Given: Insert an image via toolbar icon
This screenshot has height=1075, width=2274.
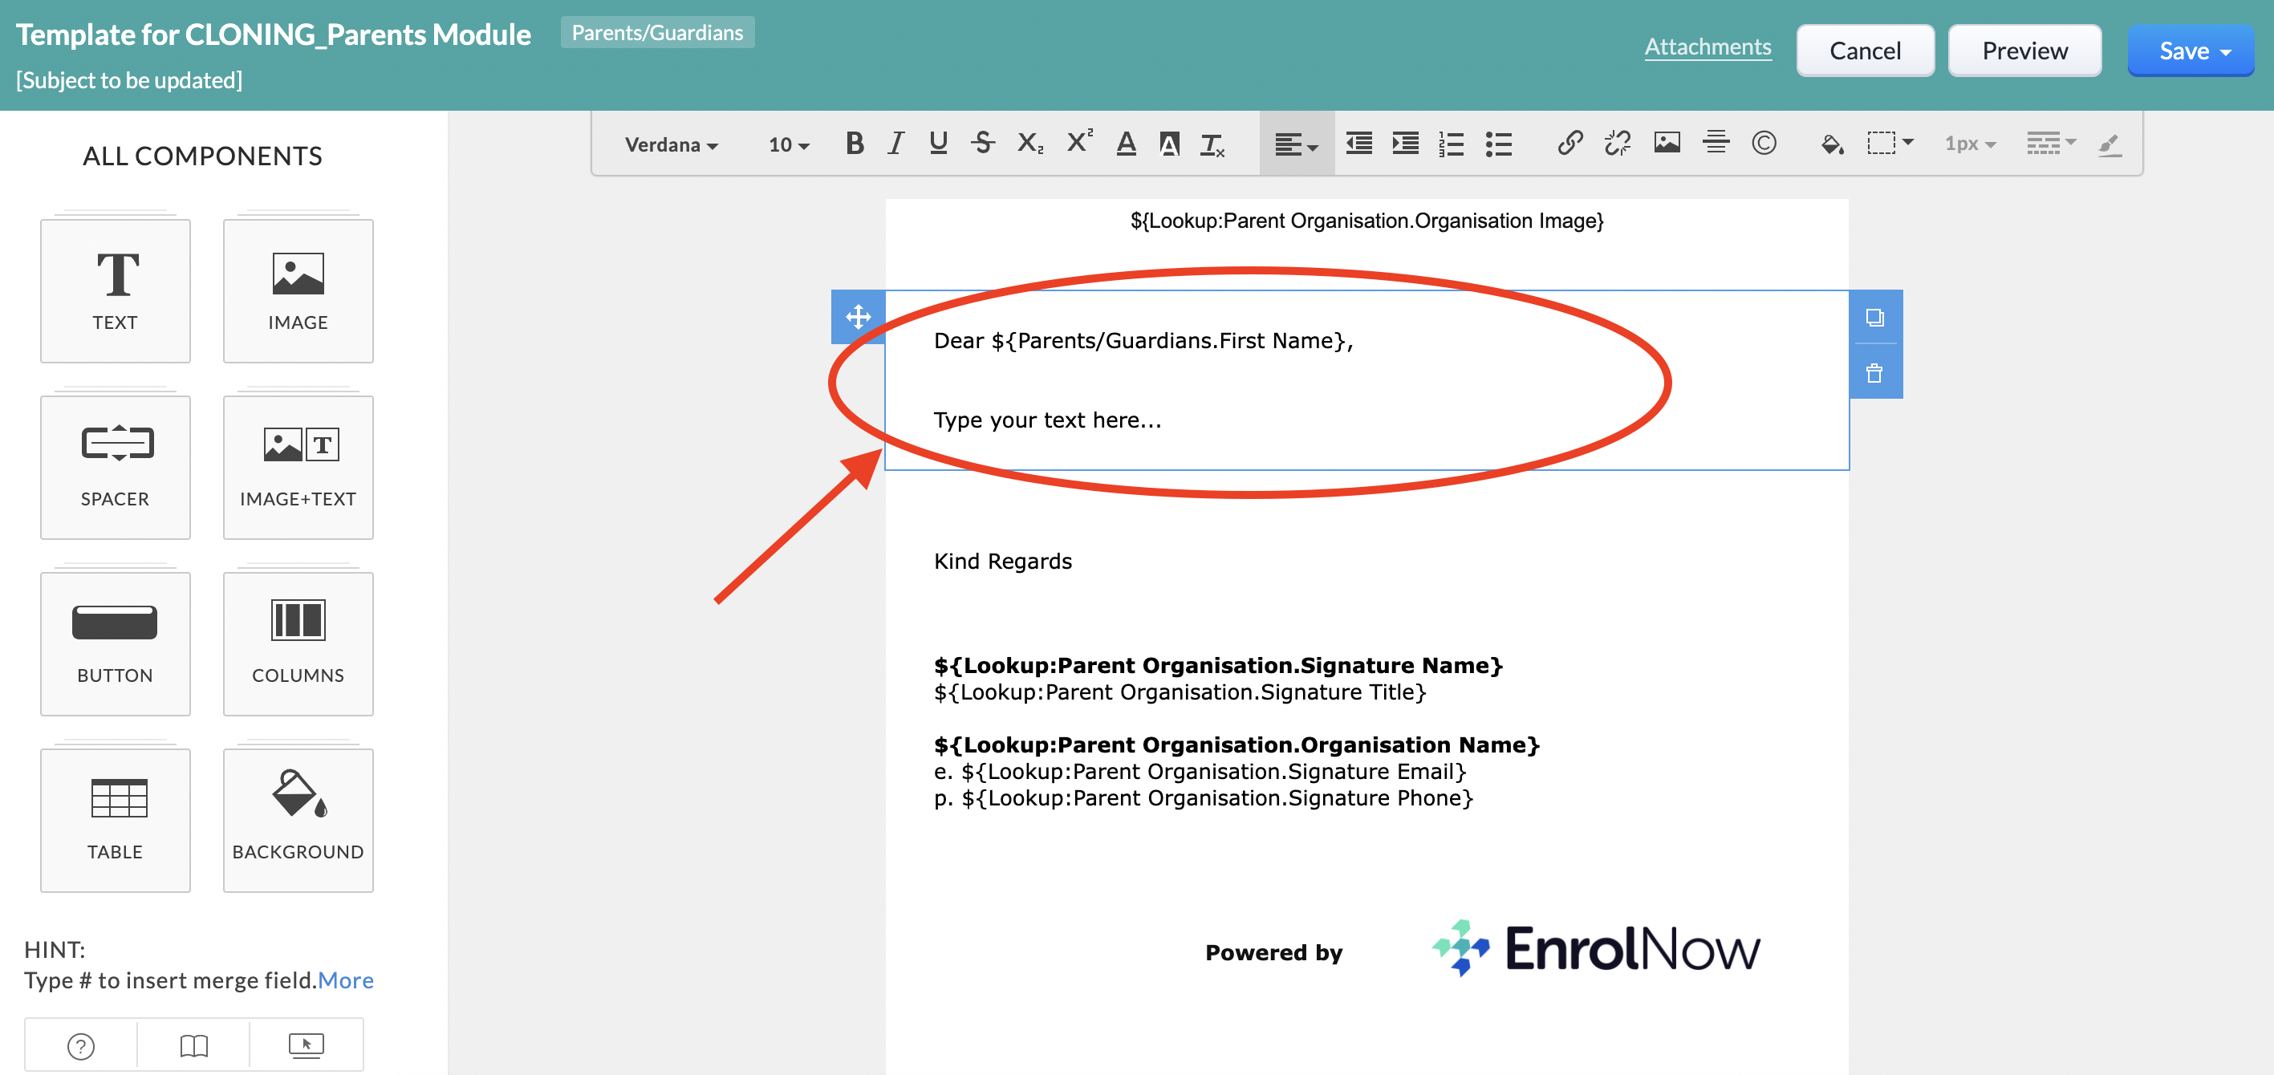Looking at the screenshot, I should (1666, 143).
